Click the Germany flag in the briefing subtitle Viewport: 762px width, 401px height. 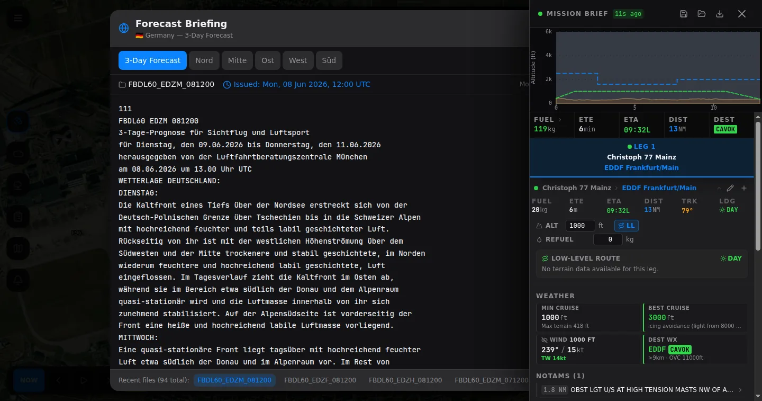[139, 35]
